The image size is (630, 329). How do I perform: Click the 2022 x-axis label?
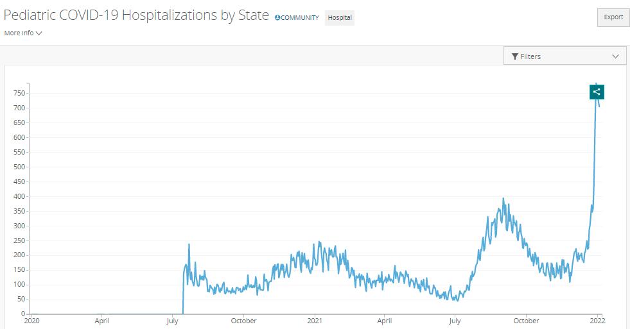pyautogui.click(x=597, y=321)
